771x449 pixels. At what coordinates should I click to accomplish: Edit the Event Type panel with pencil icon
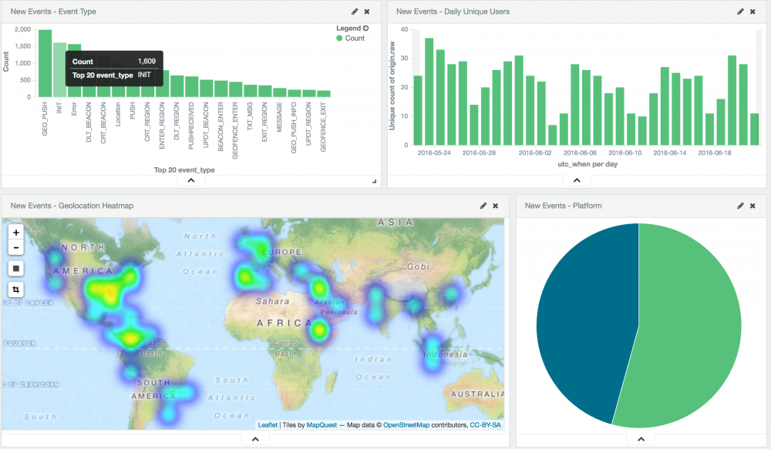355,12
